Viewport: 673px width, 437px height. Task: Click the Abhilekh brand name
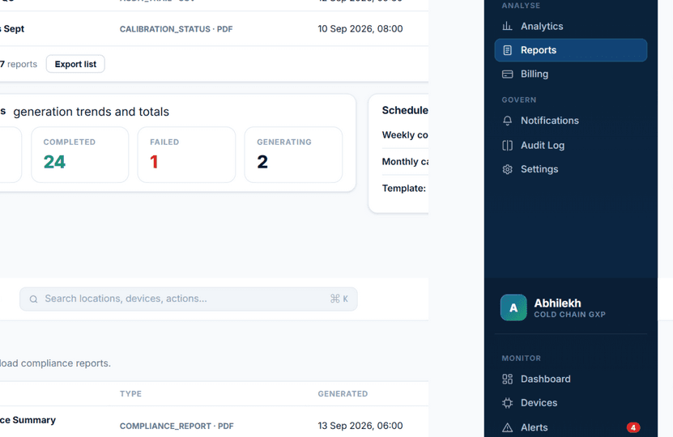click(557, 303)
